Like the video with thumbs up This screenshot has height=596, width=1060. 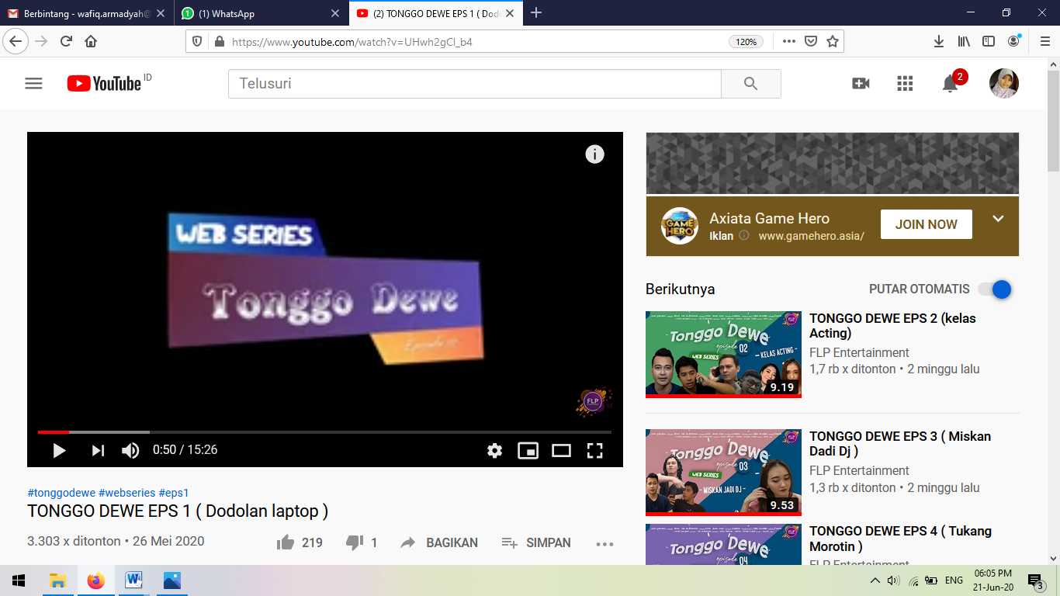point(286,542)
